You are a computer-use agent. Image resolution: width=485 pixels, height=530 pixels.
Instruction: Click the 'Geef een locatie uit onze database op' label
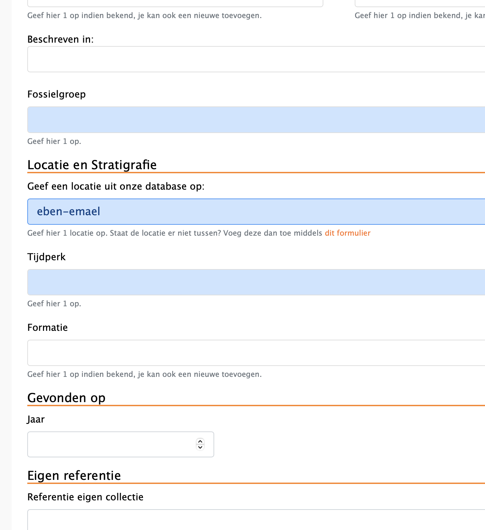116,186
